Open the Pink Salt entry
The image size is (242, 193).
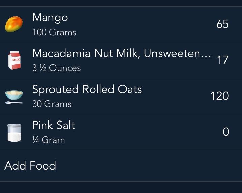(121, 132)
